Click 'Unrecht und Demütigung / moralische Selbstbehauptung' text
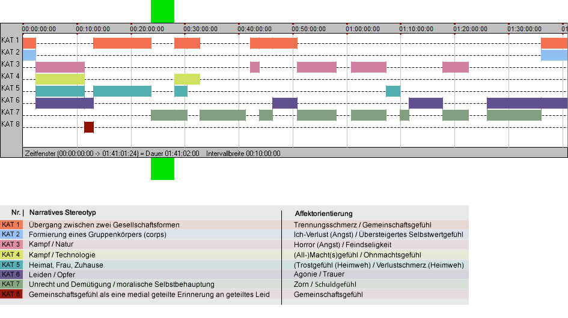Viewport: 568px width, 318px height. (121, 284)
